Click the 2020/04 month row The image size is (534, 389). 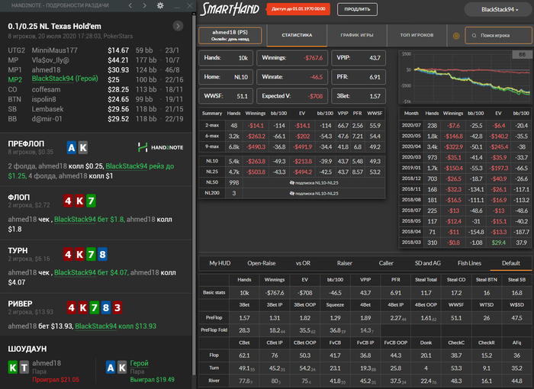pyautogui.click(x=465, y=146)
